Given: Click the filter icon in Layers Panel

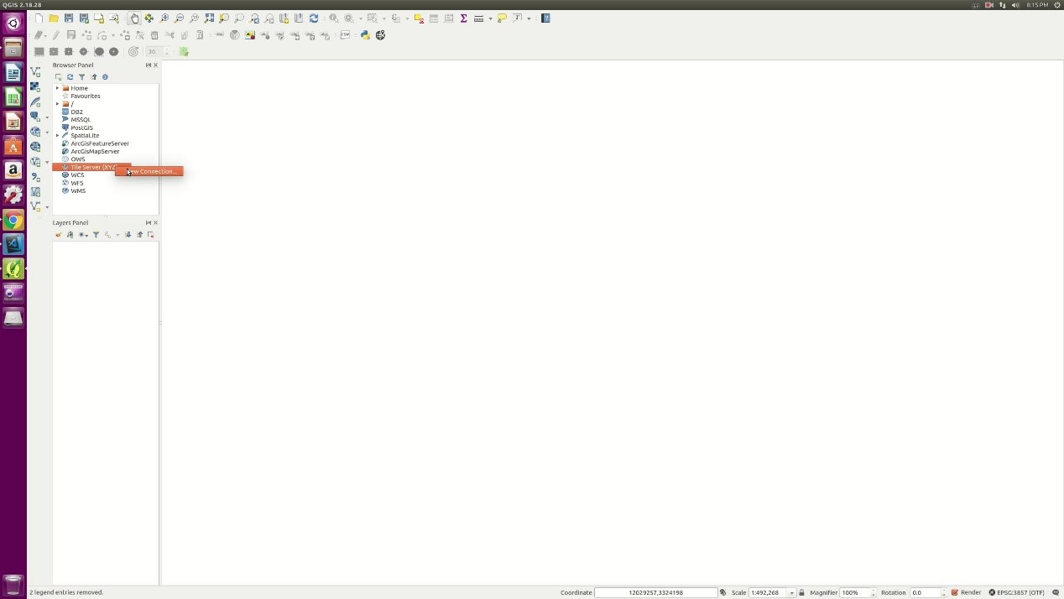Looking at the screenshot, I should click(96, 235).
